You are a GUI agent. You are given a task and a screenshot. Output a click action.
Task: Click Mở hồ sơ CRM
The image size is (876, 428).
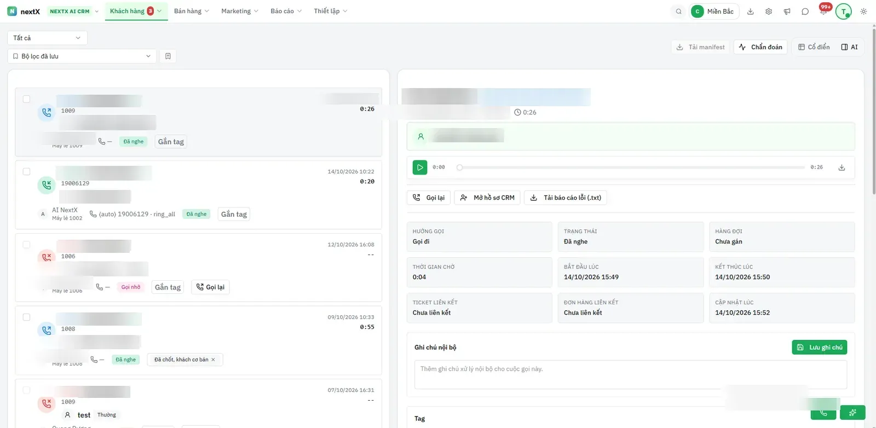pyautogui.click(x=487, y=198)
